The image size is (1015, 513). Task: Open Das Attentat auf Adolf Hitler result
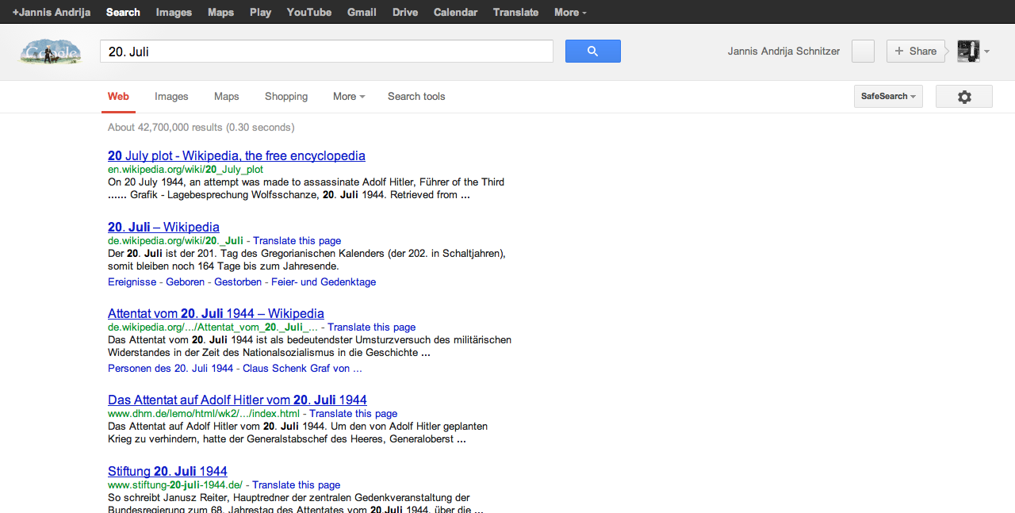[237, 400]
